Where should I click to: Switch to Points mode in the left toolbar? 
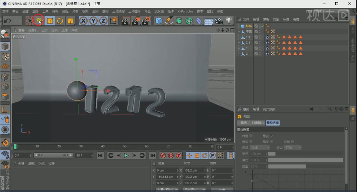[5, 77]
